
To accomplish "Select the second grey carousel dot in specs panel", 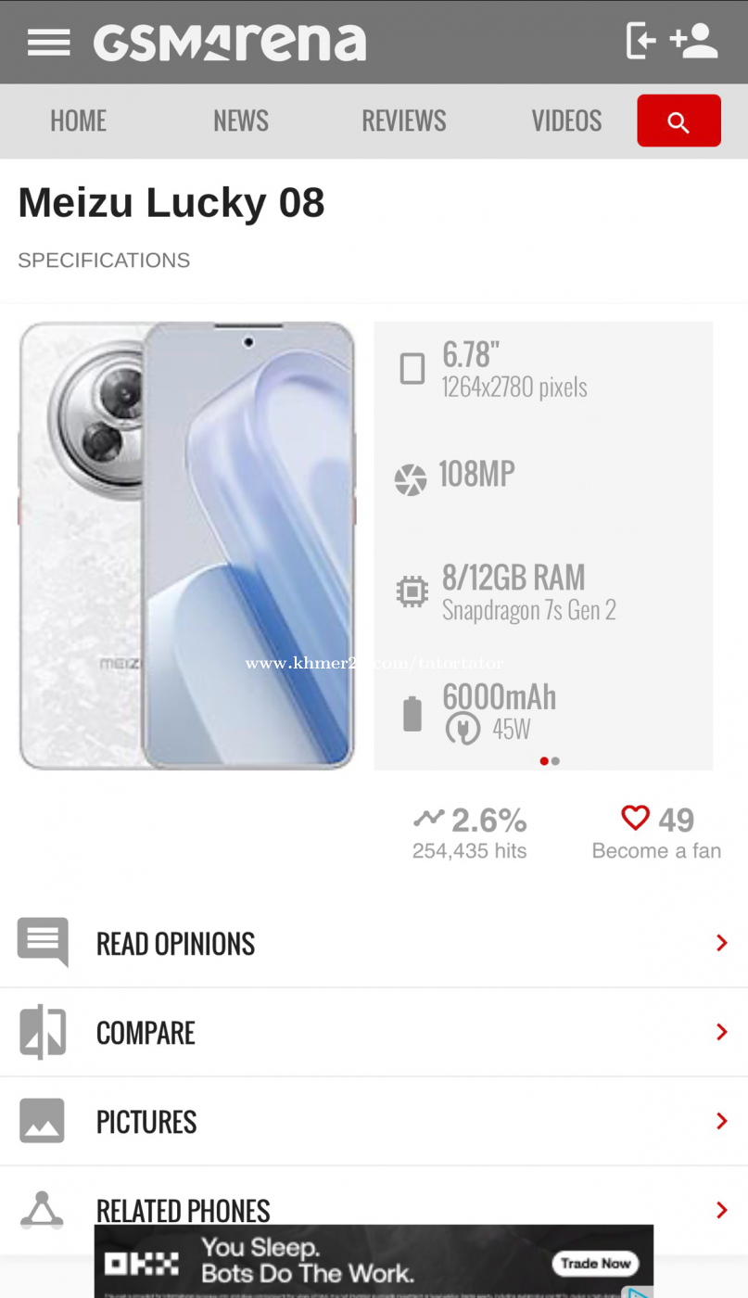I will coord(555,761).
